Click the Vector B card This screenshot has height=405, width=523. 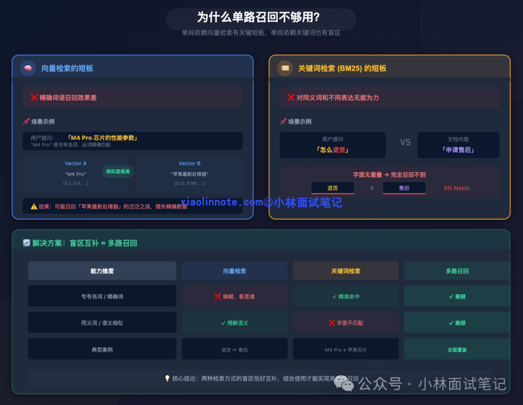click(189, 173)
